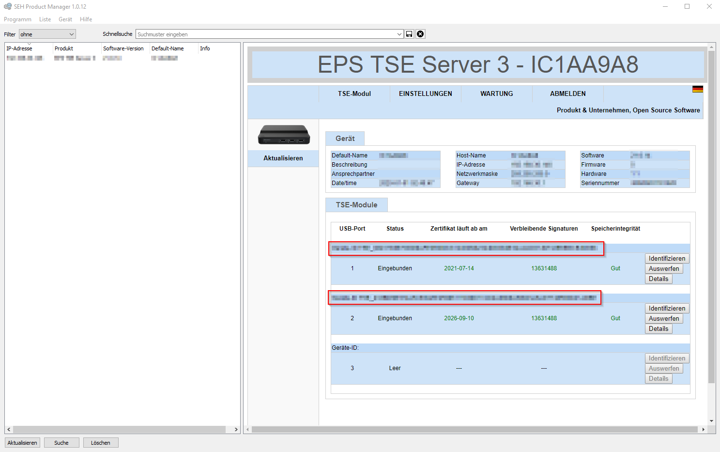Open the Gerät menu

click(65, 19)
